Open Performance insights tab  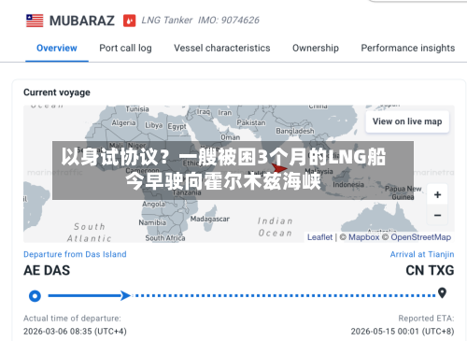[x=408, y=48]
